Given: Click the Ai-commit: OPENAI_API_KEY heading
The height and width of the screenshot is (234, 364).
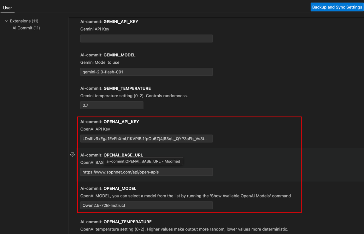Looking at the screenshot, I should point(109,122).
